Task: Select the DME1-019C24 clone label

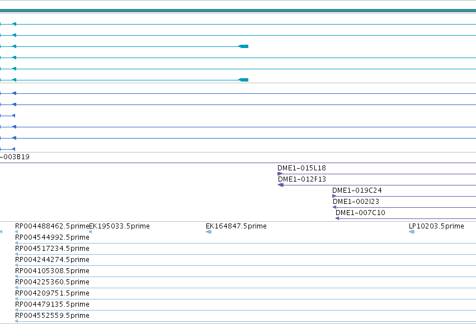Action: pyautogui.click(x=357, y=190)
